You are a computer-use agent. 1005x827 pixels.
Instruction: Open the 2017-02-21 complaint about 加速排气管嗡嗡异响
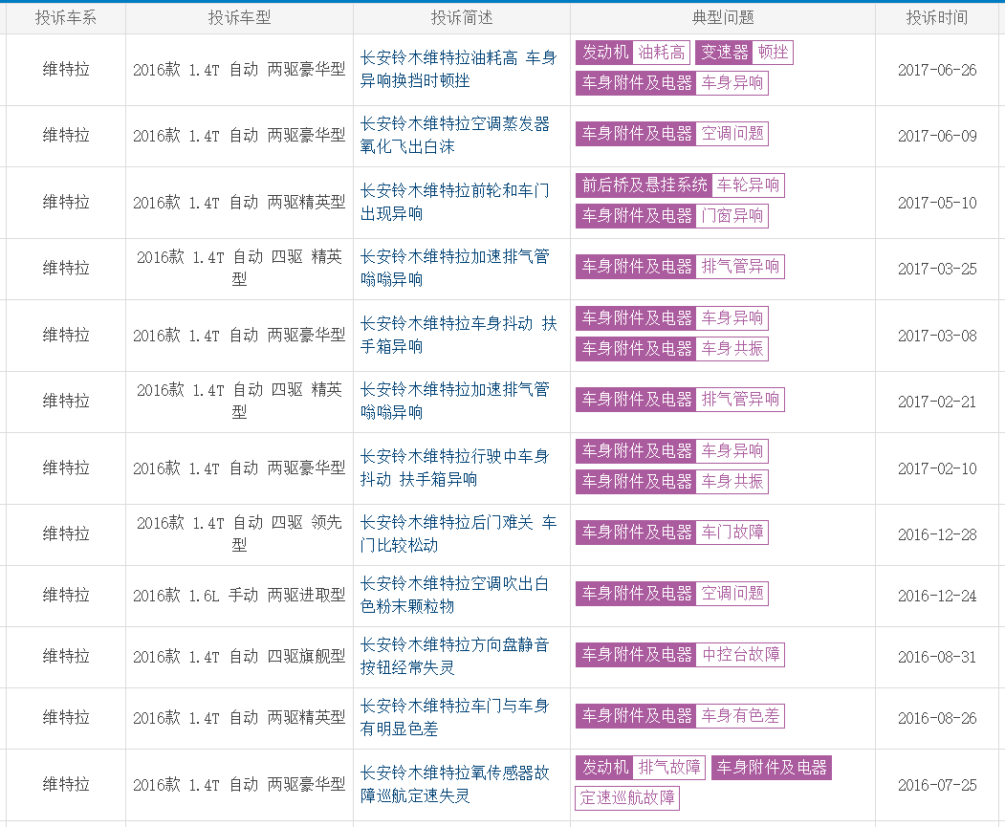pos(455,401)
